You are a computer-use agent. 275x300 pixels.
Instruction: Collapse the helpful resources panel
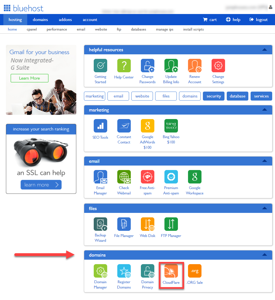(x=265, y=50)
